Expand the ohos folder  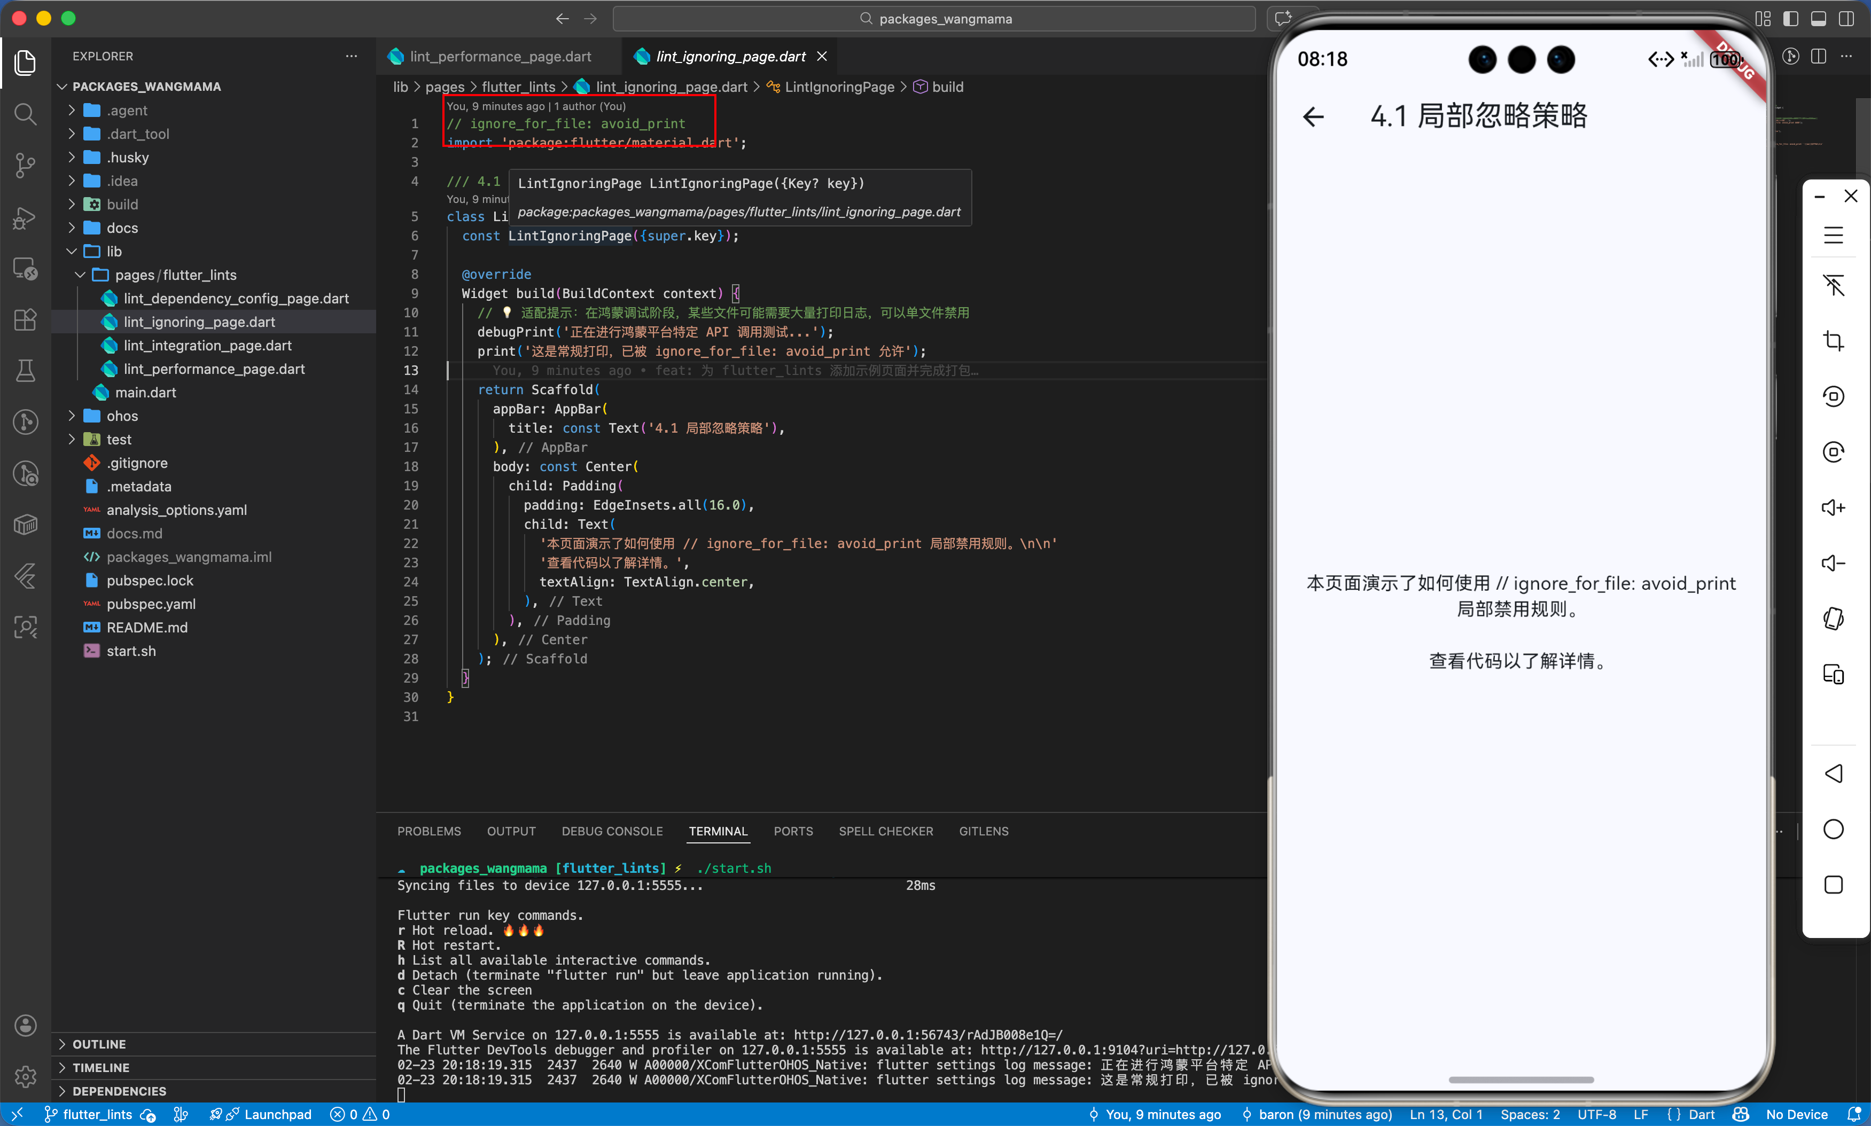(121, 416)
